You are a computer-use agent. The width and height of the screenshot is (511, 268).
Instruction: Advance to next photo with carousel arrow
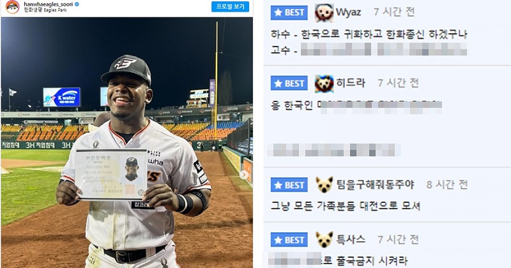click(244, 174)
